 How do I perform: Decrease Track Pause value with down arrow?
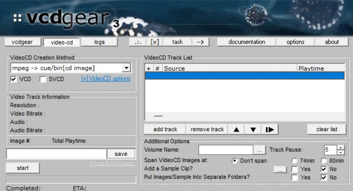(x=340, y=153)
